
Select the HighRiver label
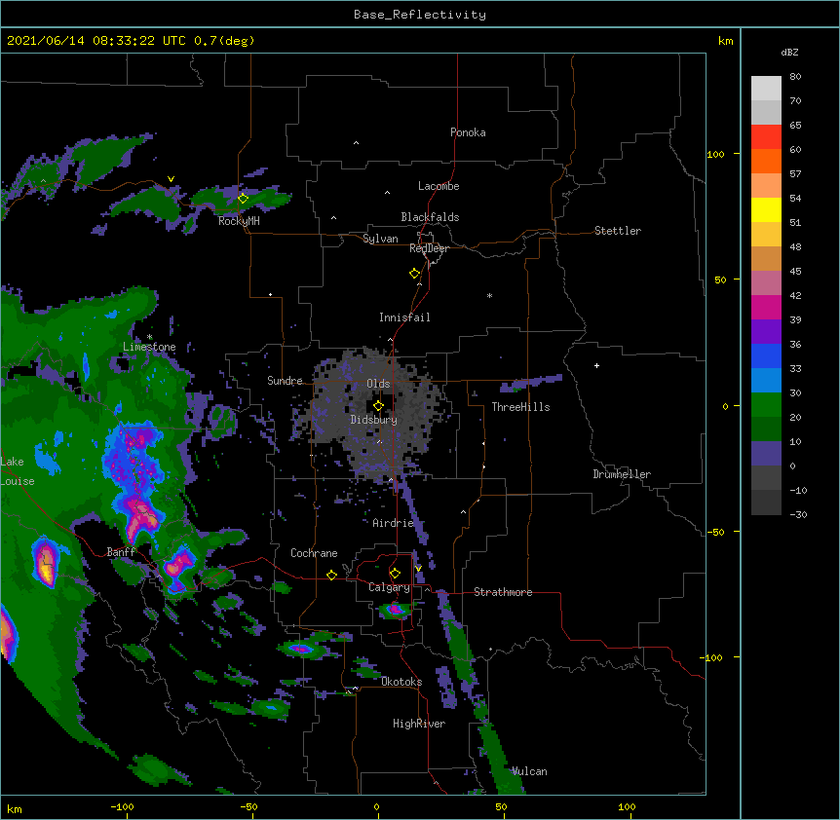click(x=419, y=724)
